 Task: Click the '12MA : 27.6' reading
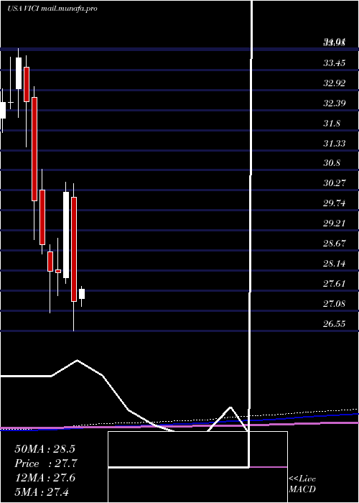[45, 478]
